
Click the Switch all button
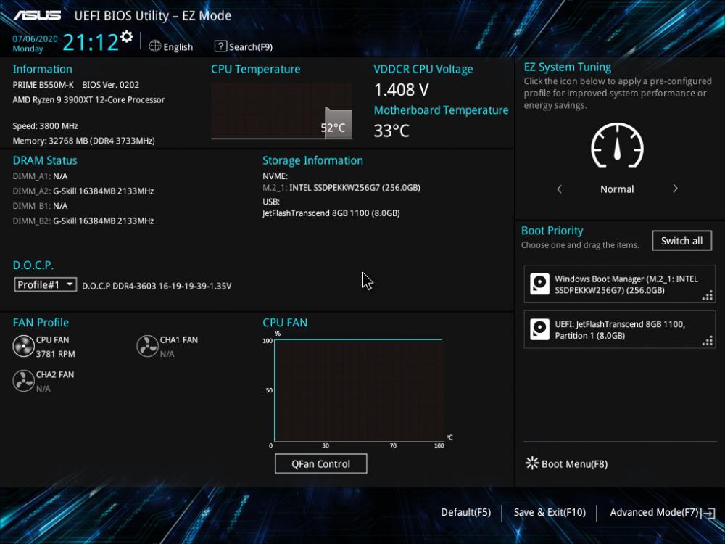tap(681, 241)
